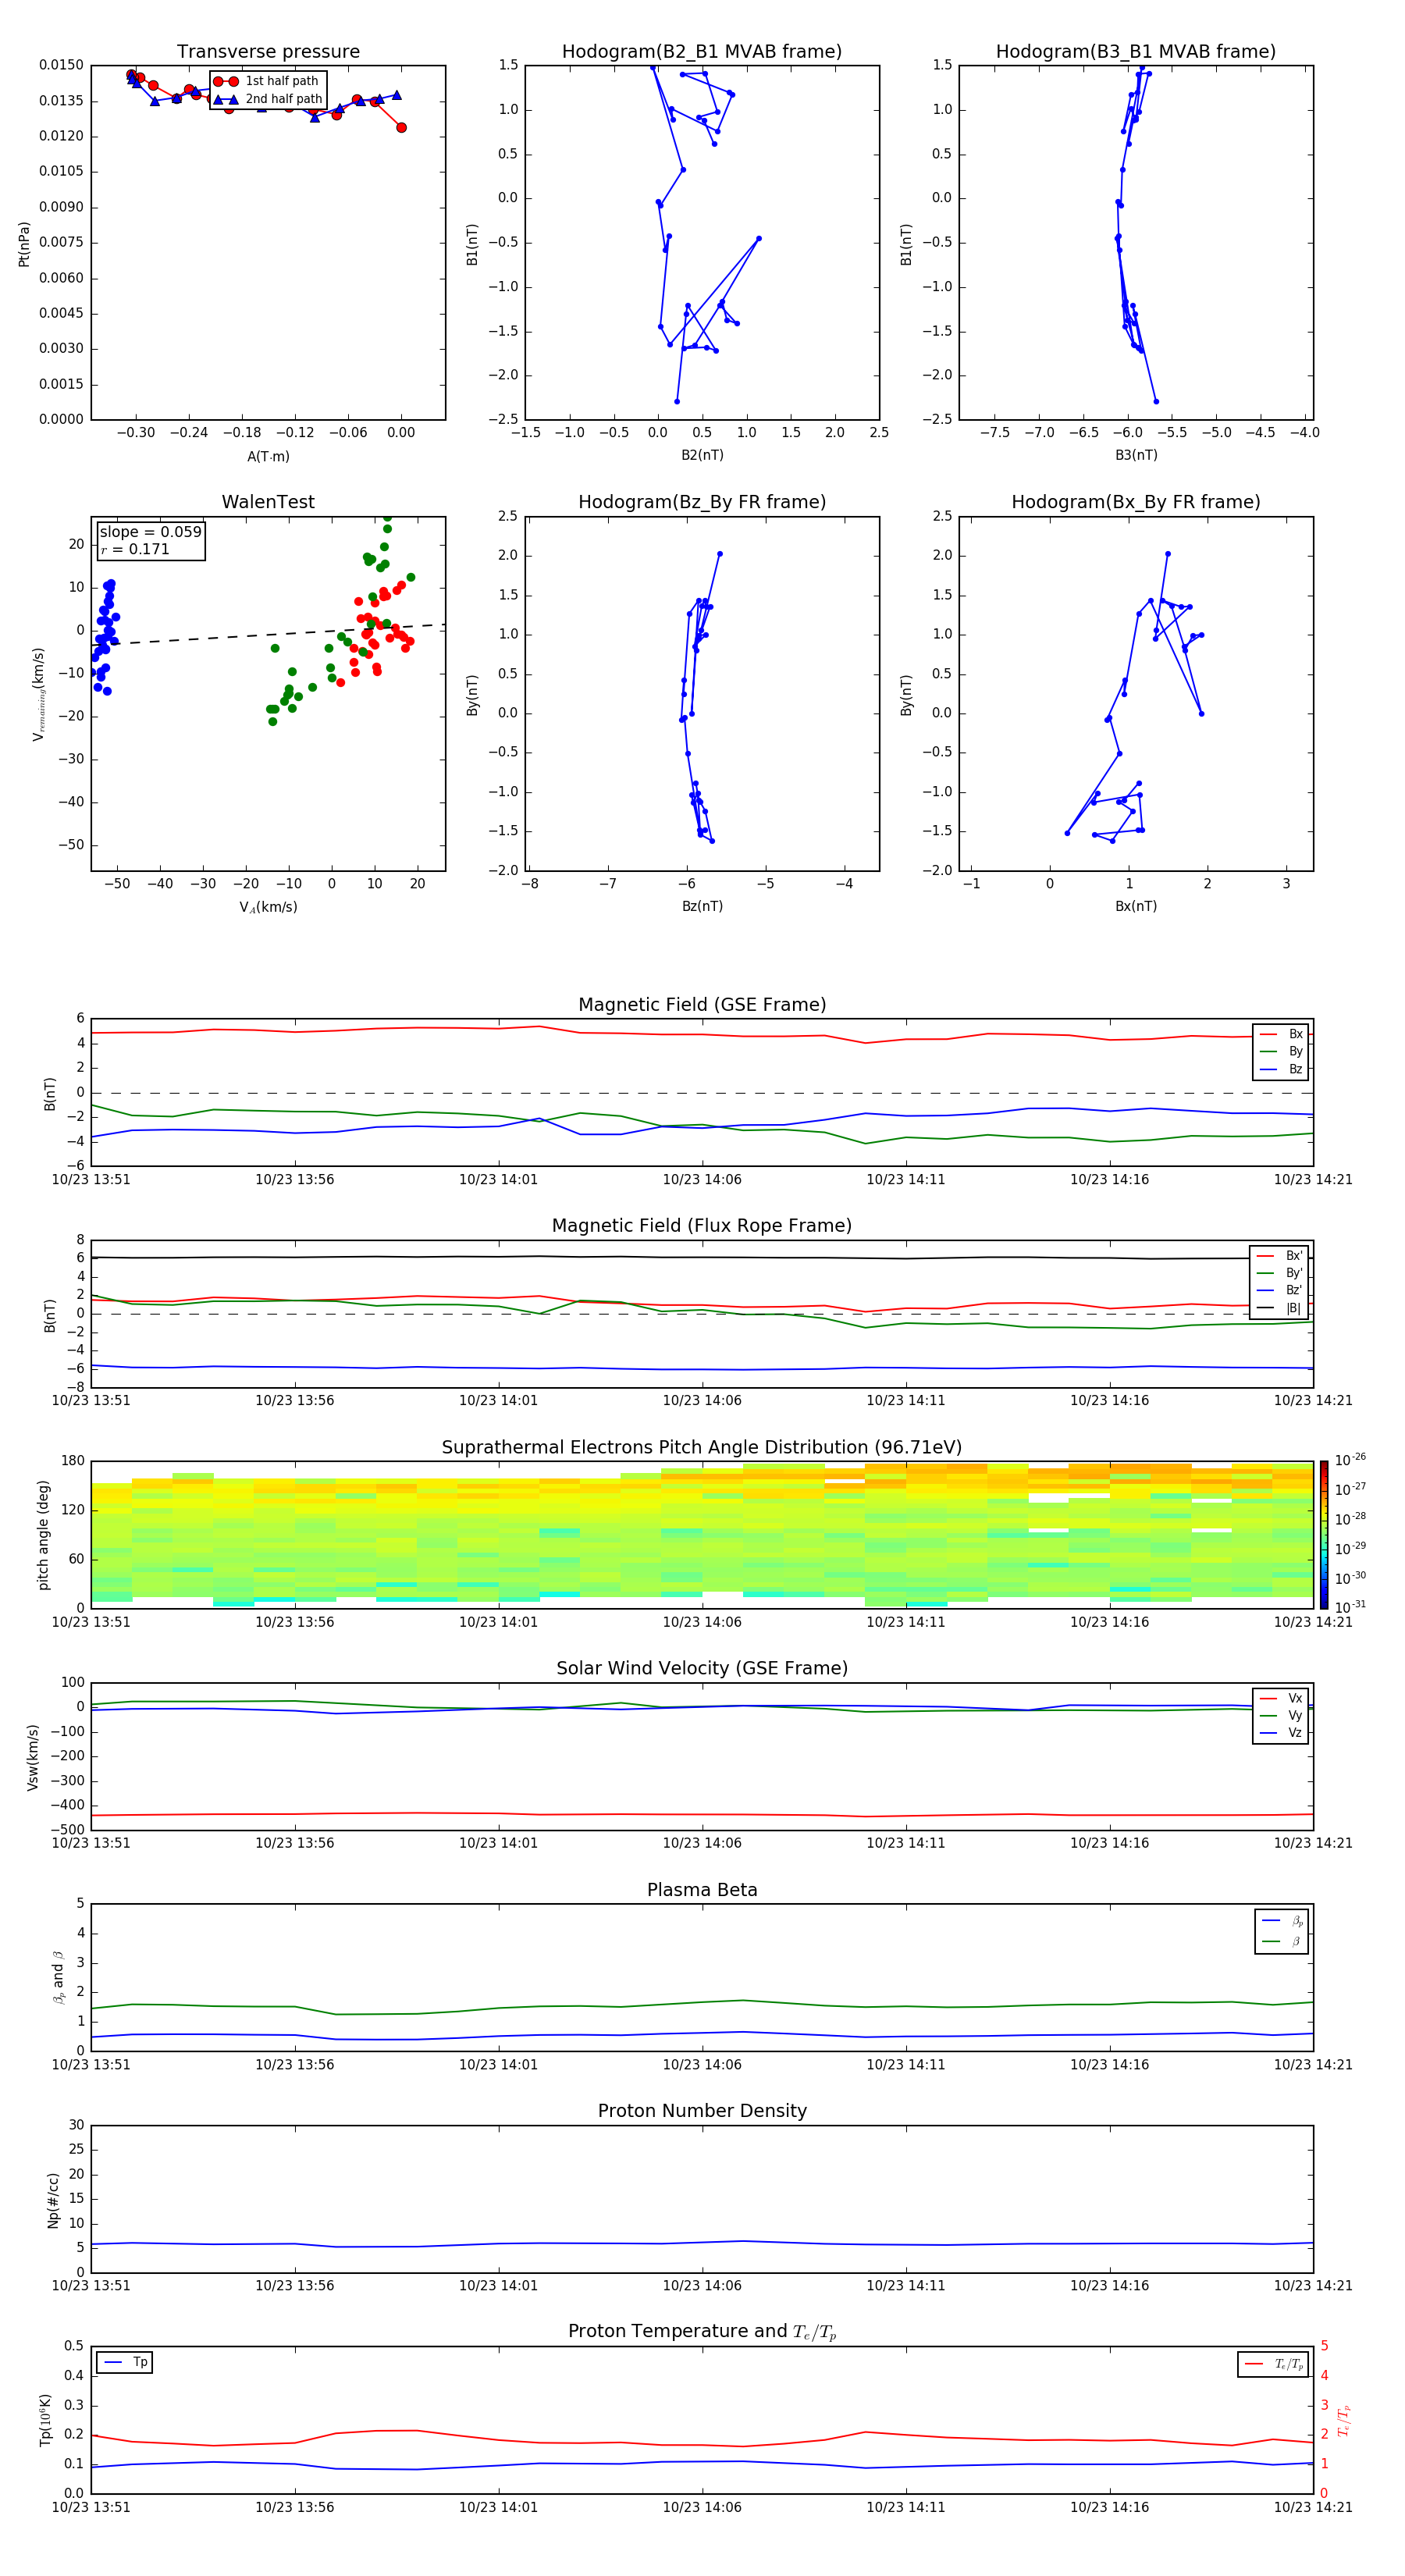Click the "Magnetic Field (Flux Rope Frame)" title
1405x2576 pixels.
[x=702, y=1226]
